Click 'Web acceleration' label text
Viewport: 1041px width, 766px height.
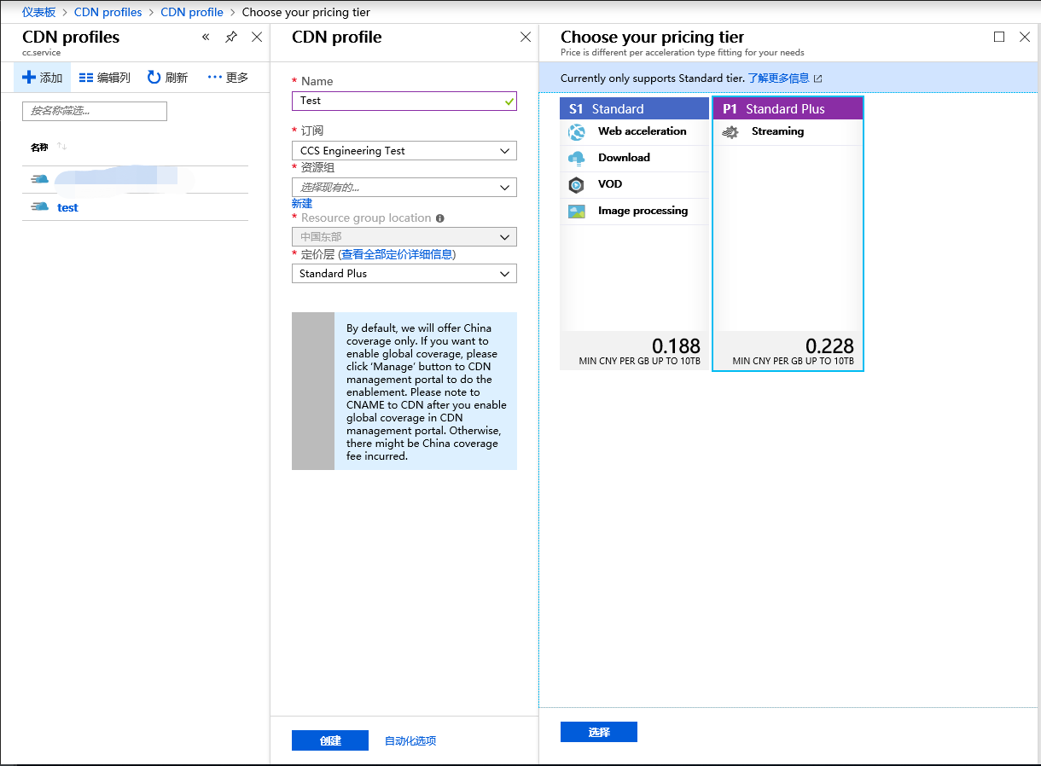(x=643, y=131)
